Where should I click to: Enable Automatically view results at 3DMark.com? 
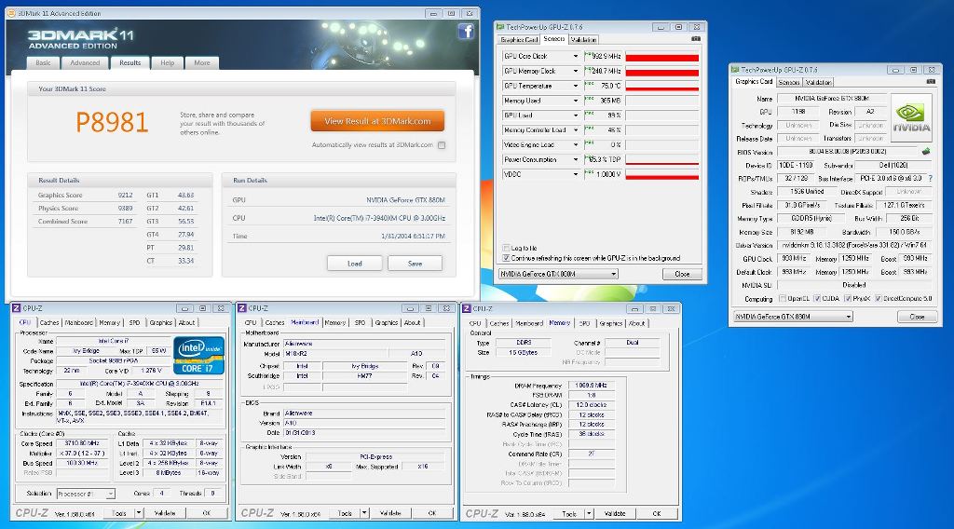click(442, 145)
